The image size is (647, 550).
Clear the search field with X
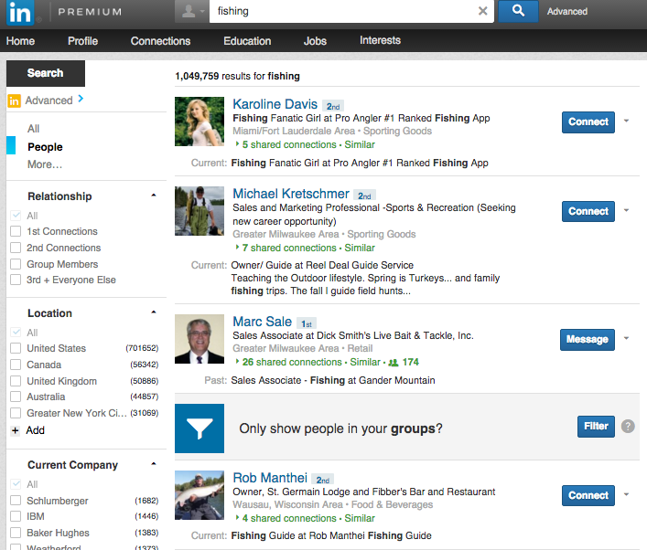482,11
